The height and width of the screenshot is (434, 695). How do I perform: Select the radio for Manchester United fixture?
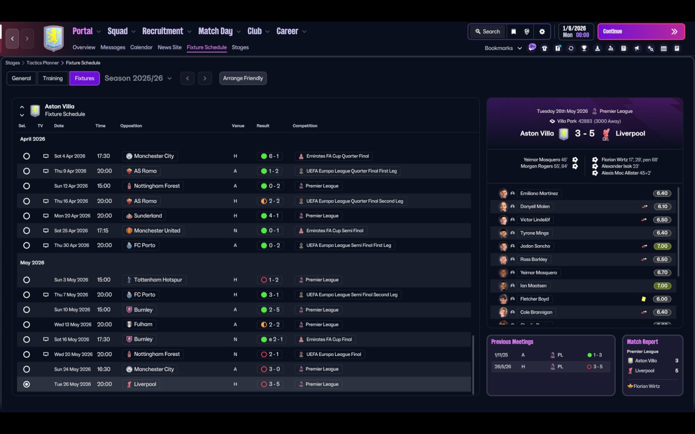(x=27, y=231)
